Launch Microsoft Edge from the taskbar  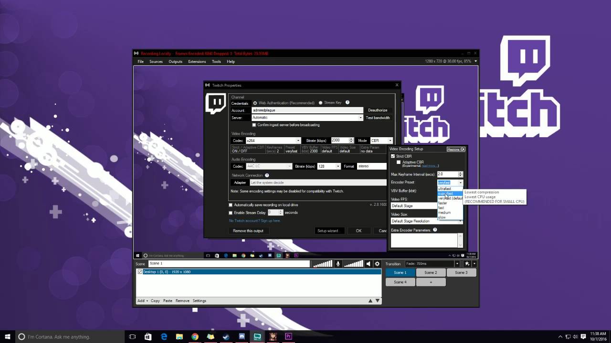click(164, 337)
